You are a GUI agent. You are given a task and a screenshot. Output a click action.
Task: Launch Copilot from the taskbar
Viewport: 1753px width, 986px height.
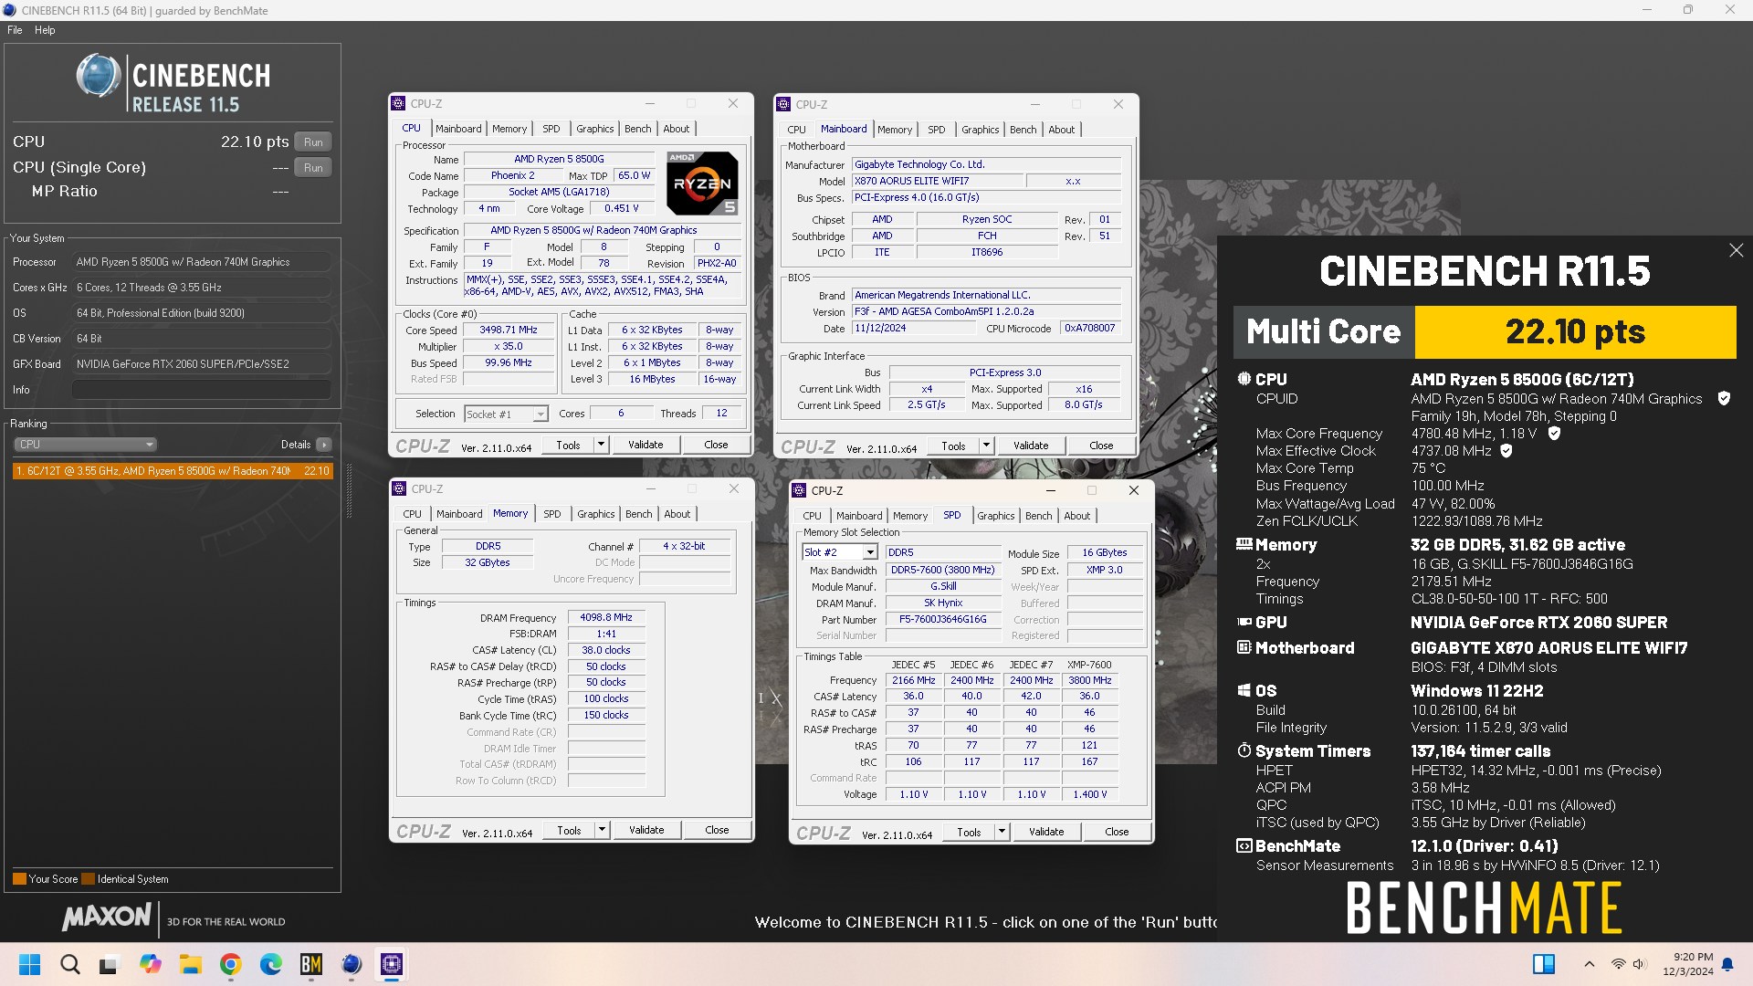click(x=150, y=964)
